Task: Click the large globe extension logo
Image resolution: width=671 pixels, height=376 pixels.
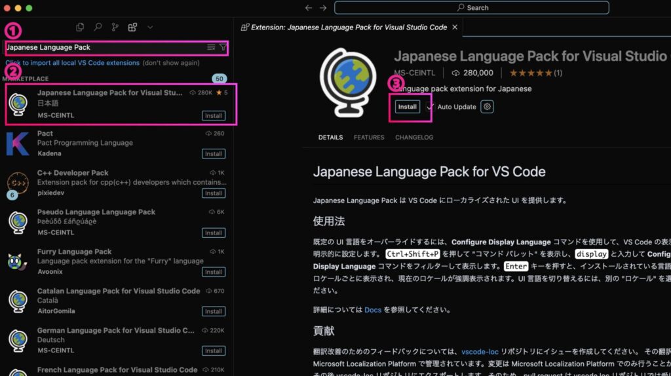Action: click(x=348, y=83)
